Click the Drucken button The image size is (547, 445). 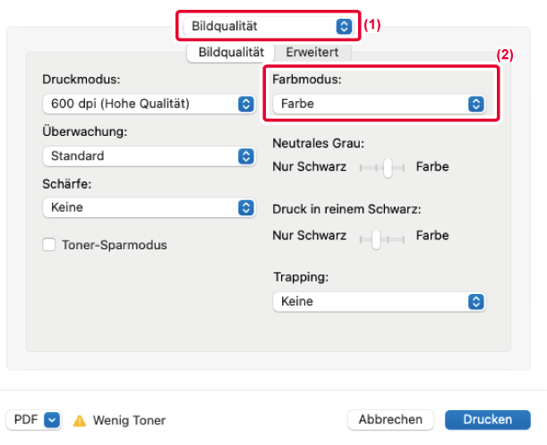click(488, 420)
